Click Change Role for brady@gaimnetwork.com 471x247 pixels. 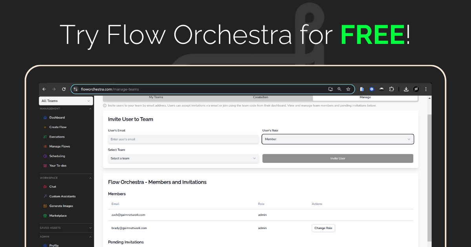pos(323,228)
